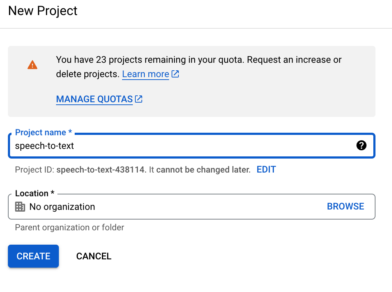Open the MANAGE QUOTAS link
Image resolution: width=392 pixels, height=292 pixels.
click(94, 99)
